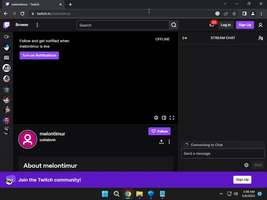Click the Log In button
The image size is (267, 200).
(x=226, y=25)
